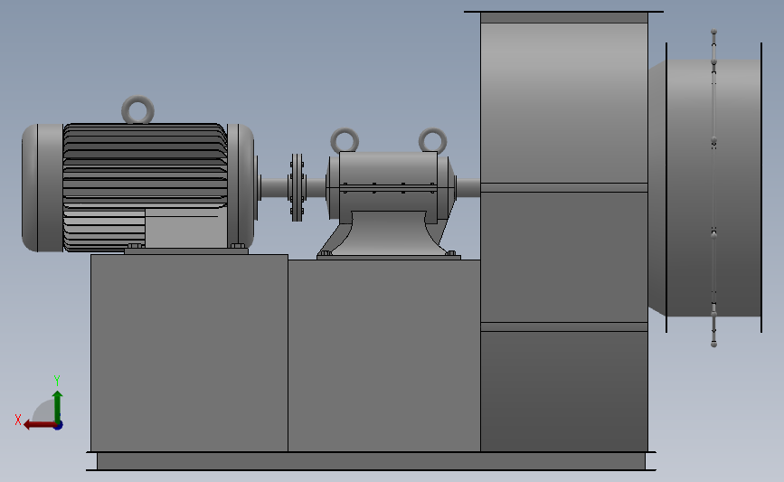Select the flanged shaft coupling

click(x=297, y=187)
